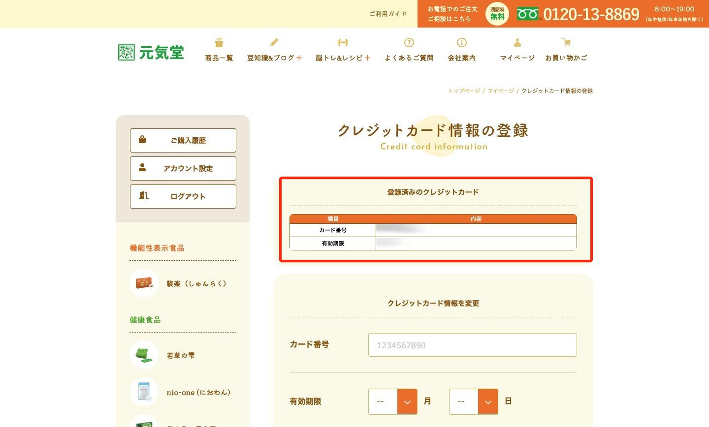Click the カード番号 input field
The height and width of the screenshot is (427, 709).
click(473, 345)
